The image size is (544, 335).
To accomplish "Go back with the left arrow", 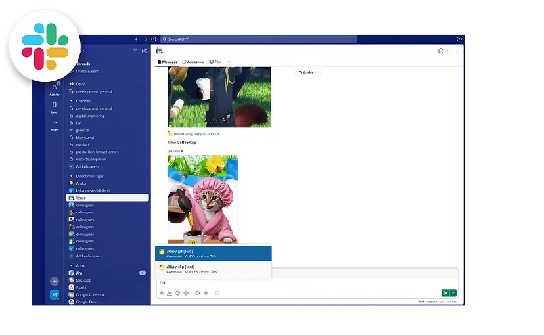I will [x=137, y=39].
